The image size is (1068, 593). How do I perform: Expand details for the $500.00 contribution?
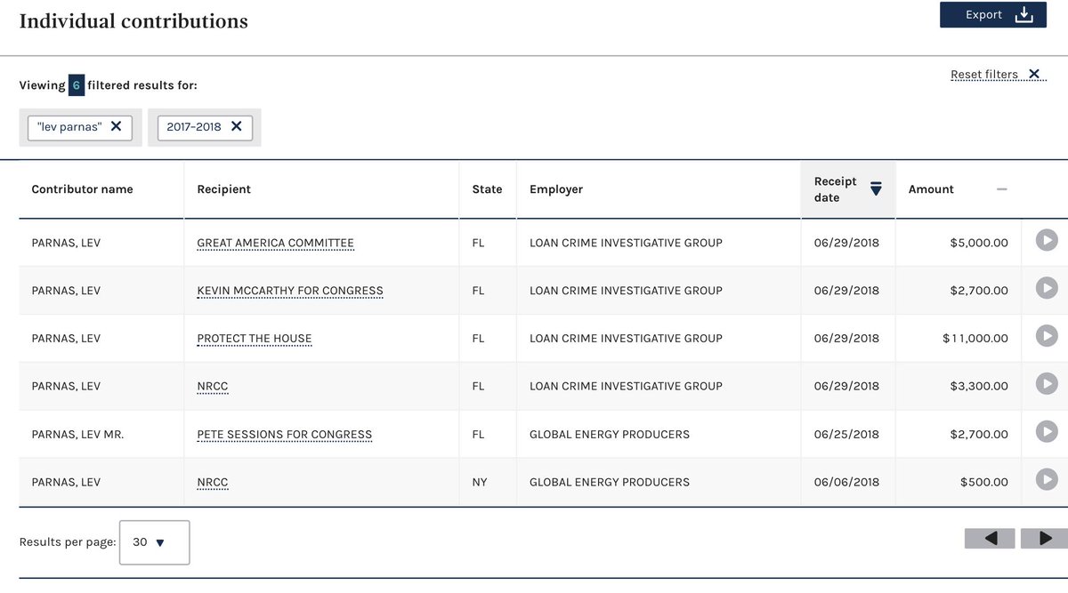(1047, 480)
